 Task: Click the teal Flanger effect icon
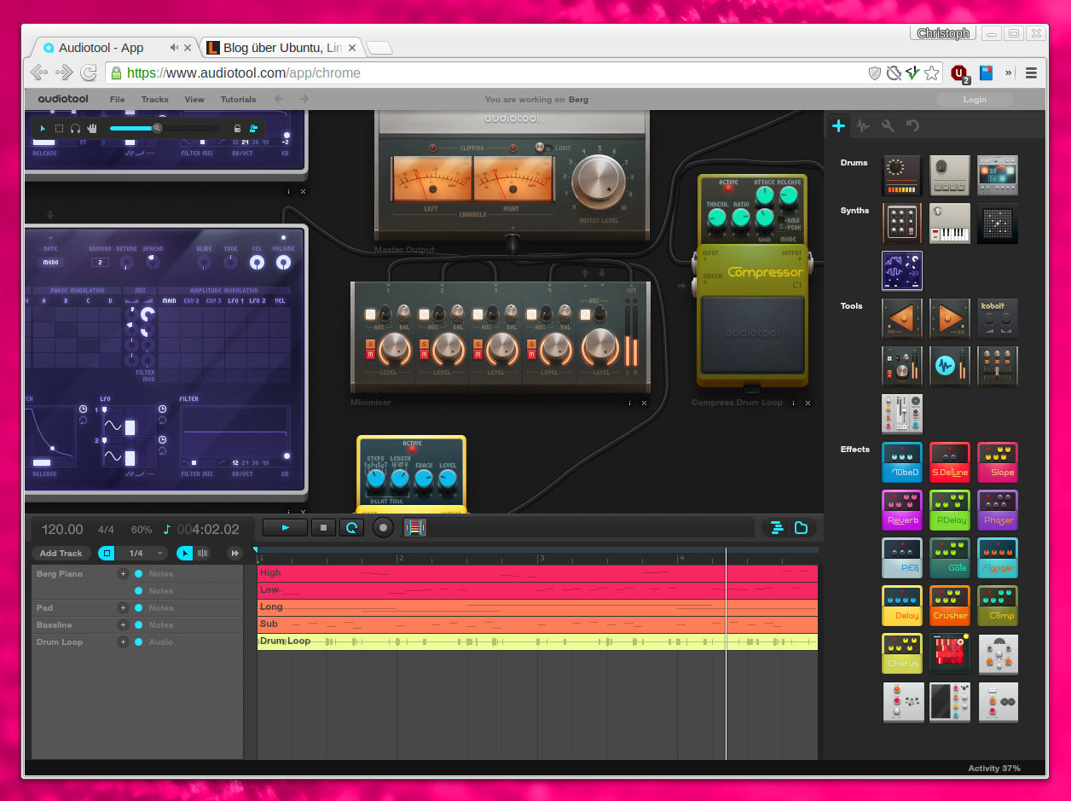(998, 557)
